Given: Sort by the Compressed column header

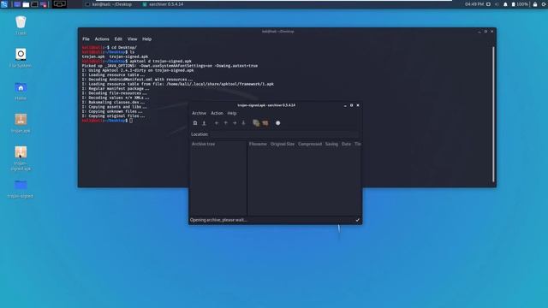Looking at the screenshot, I should point(310,144).
